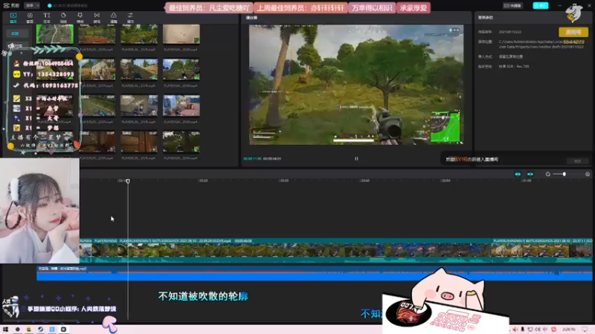The width and height of the screenshot is (595, 334).
Task: Expand the menu dropdown next to the app logo
Action: [x=32, y=6]
